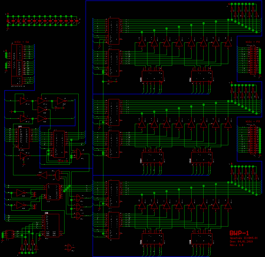Image resolution: width=265 pixels, height=257 pixels.
Task: Select the "klic - F8" connector label
Action: 253,42
